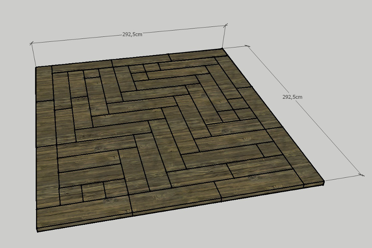Pick the front-right corner of the floor
Viewport: 372px width, 248px height.
[x=324, y=181]
